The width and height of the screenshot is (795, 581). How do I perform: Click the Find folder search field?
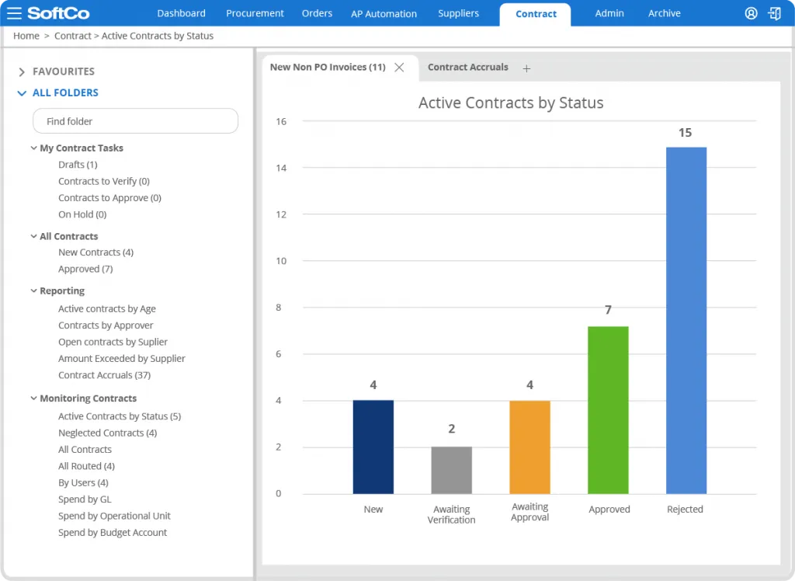click(135, 121)
